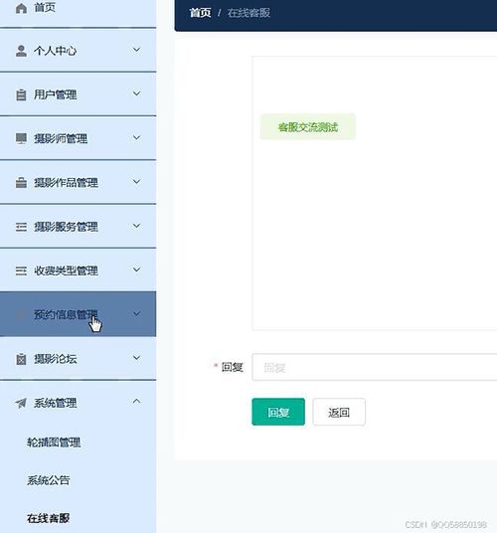Click the person icon for 个人中心
This screenshot has height=533, width=497.
(x=21, y=51)
